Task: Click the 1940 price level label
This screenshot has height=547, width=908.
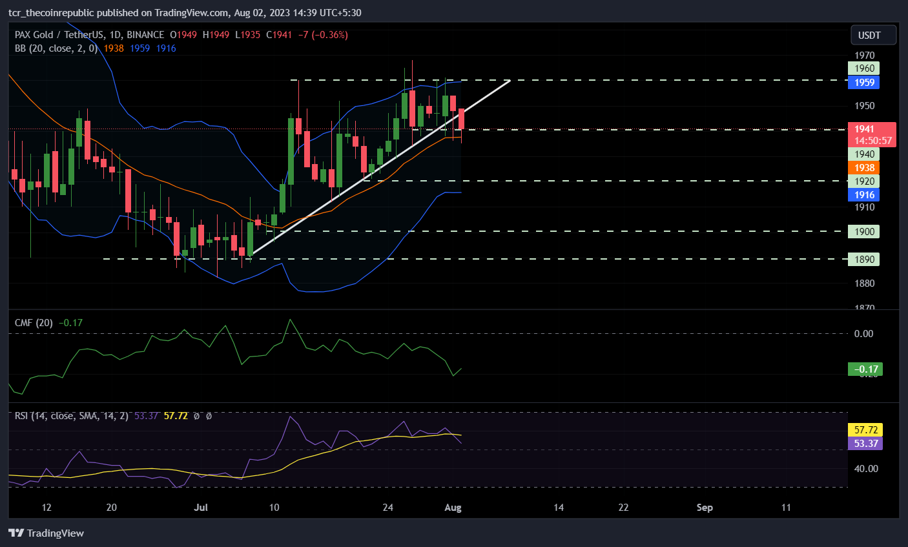Action: point(864,154)
